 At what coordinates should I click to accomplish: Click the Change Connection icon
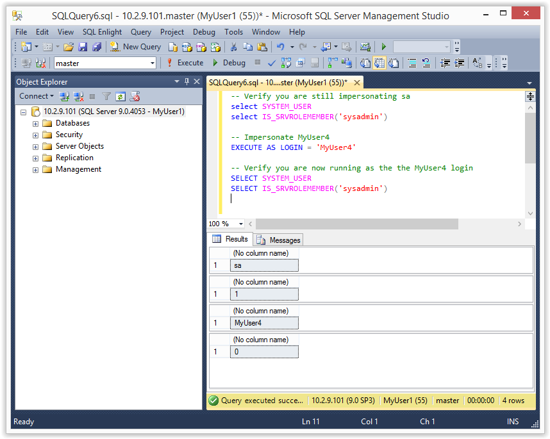coord(40,63)
